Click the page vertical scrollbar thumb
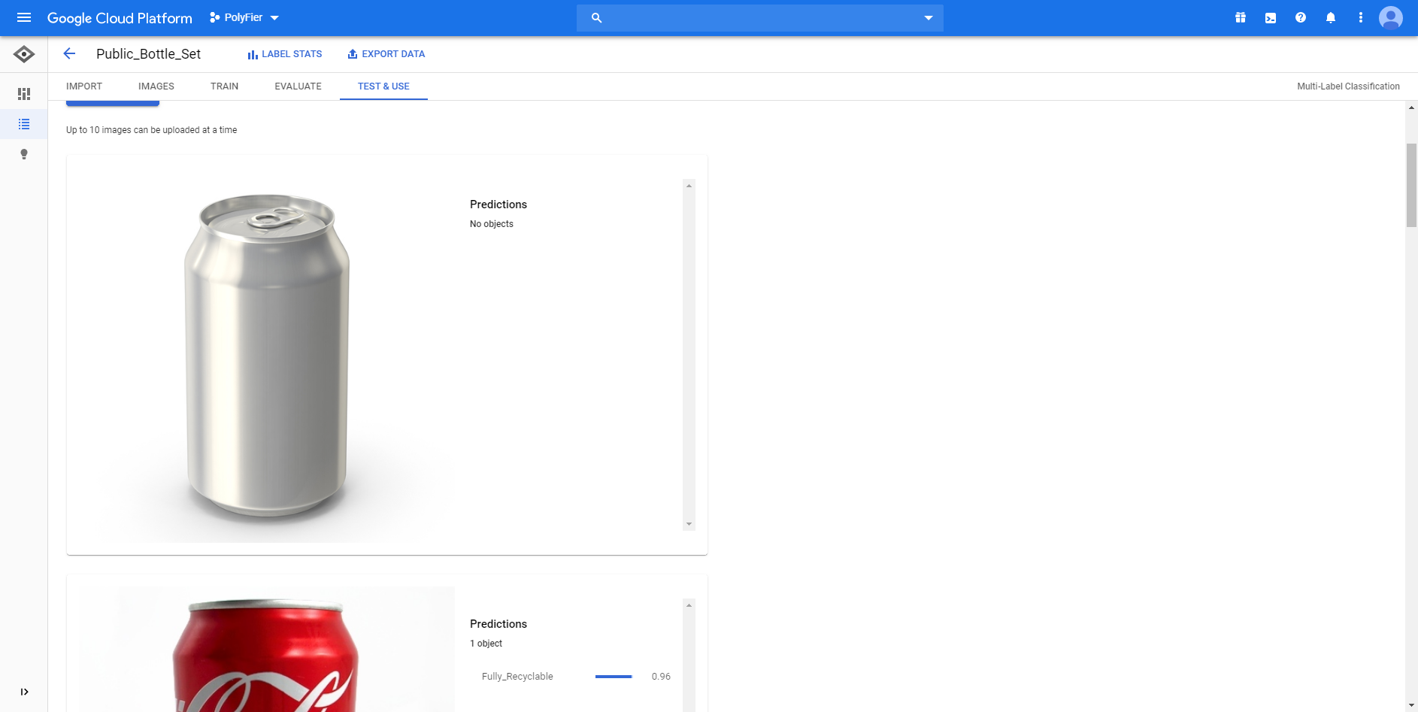 [x=1411, y=185]
